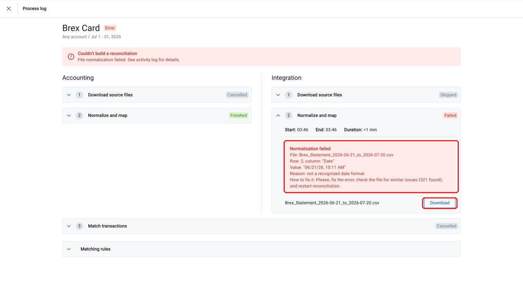Click step number 1 badge under Integration
Screen dimensions: 523x281
pos(289,95)
